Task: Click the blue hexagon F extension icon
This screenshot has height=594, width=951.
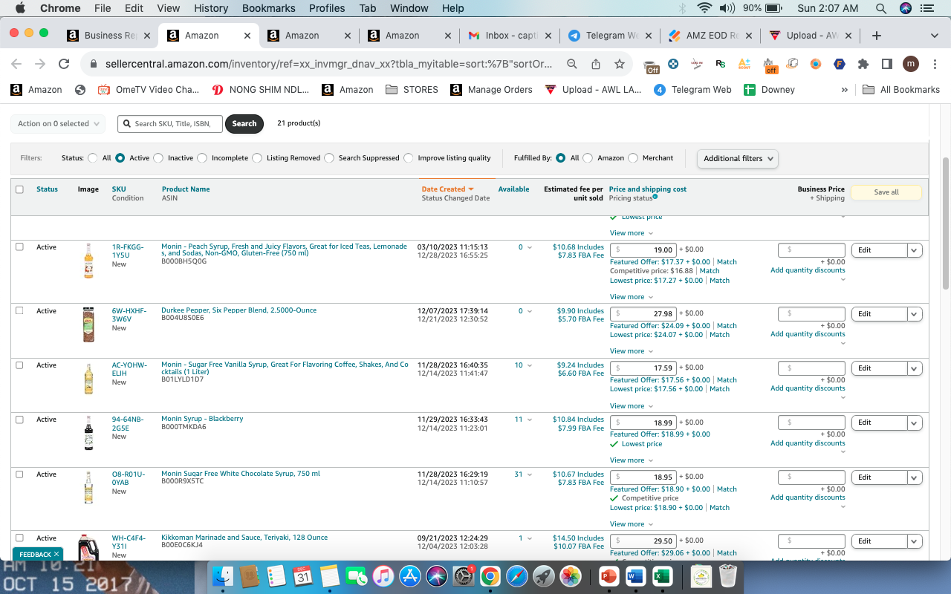Action: click(x=840, y=64)
